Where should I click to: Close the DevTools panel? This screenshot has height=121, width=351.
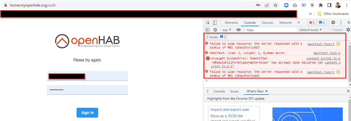[348, 23]
